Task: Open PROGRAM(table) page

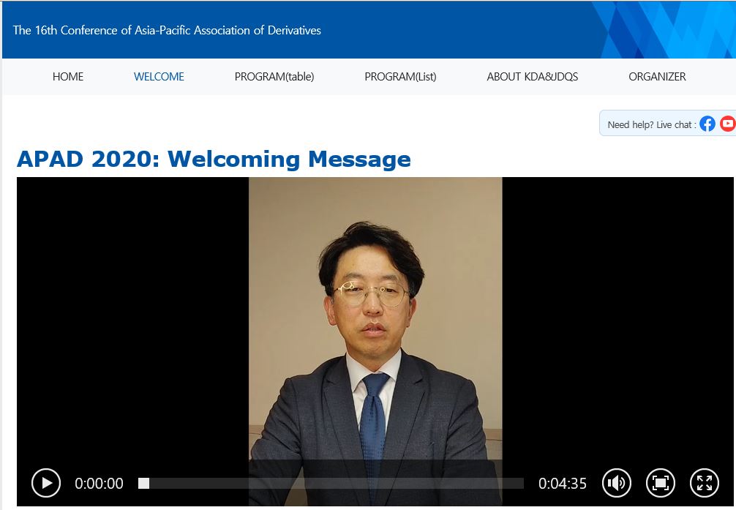Action: click(x=274, y=77)
